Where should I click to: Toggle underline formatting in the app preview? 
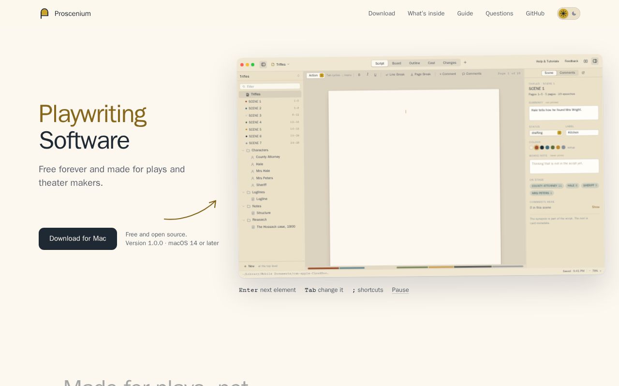[x=375, y=75]
